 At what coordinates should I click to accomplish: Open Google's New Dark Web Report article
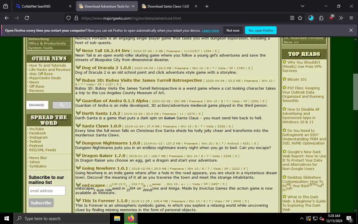304,160
